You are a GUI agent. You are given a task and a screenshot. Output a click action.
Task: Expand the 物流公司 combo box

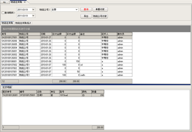click(x=76, y=9)
